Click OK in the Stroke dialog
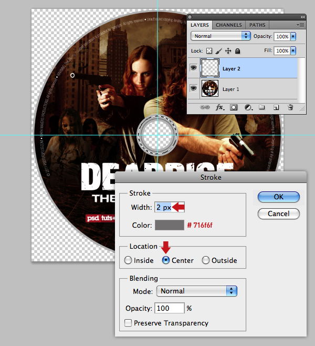This screenshot has height=346, width=315. point(278,197)
